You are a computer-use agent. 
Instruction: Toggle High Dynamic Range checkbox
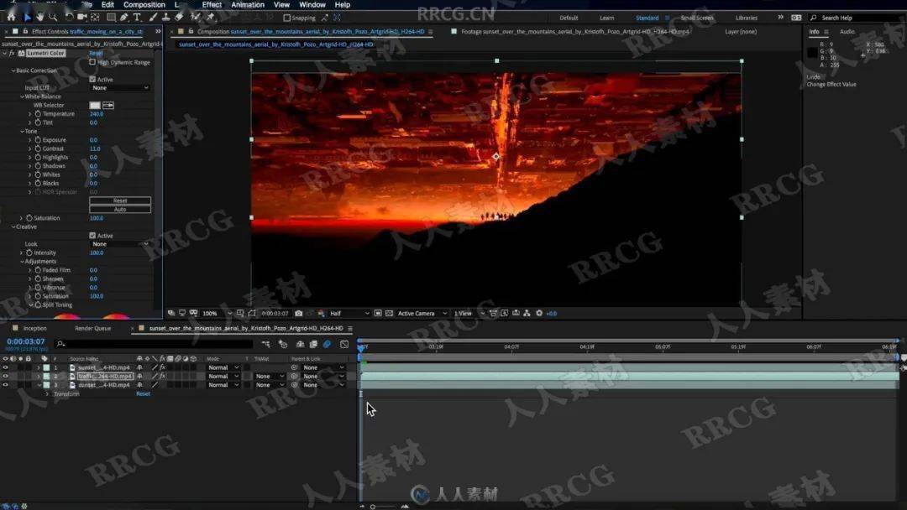92,62
